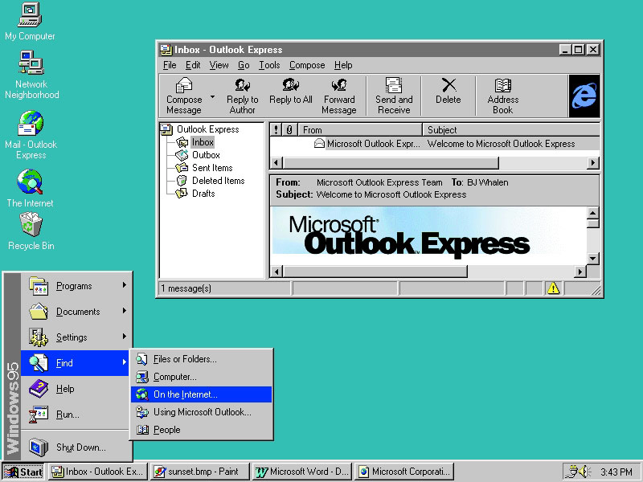643x482 pixels.
Task: Delete the selected message using the toolbar
Action: point(448,95)
